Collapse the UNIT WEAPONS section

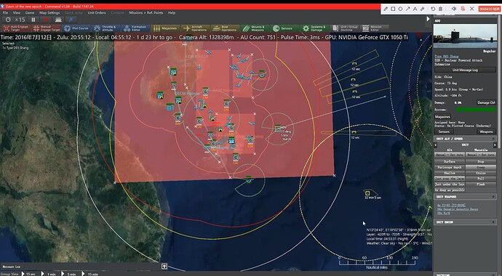coord(493,197)
